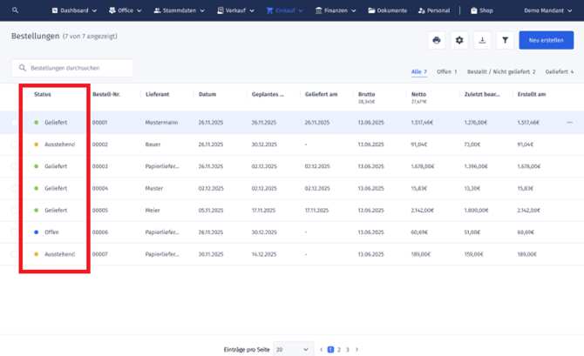The width and height of the screenshot is (584, 356).
Task: Go to next page with right arrow
Action: point(357,349)
